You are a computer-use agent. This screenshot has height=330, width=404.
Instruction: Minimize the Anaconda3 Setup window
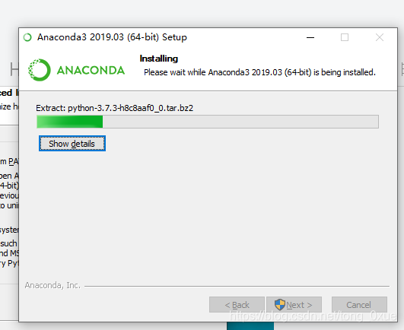click(x=310, y=37)
